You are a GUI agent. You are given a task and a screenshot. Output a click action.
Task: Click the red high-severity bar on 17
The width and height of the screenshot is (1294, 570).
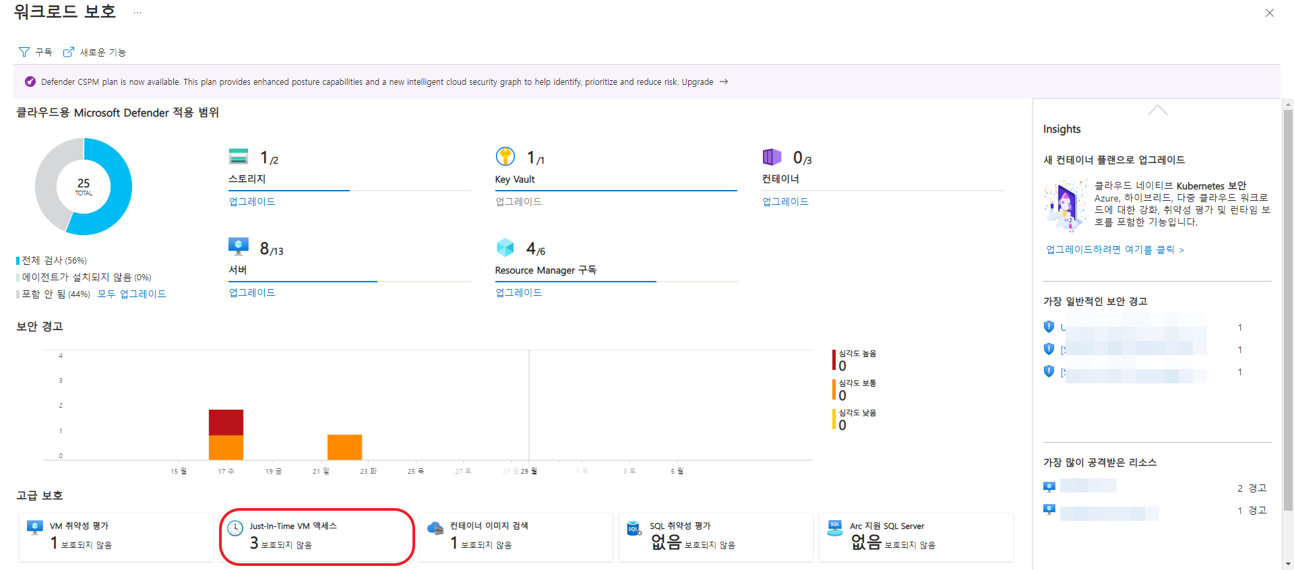(226, 422)
